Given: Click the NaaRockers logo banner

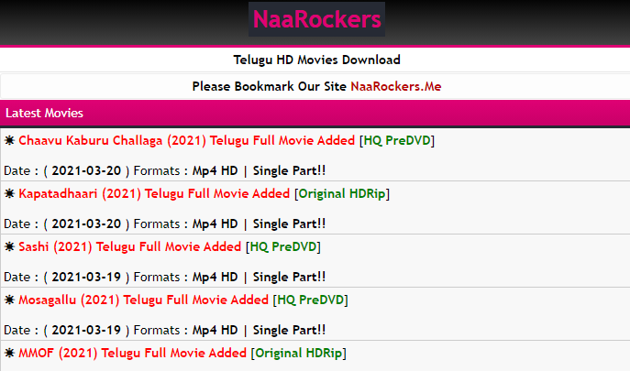Looking at the screenshot, I should pos(316,19).
